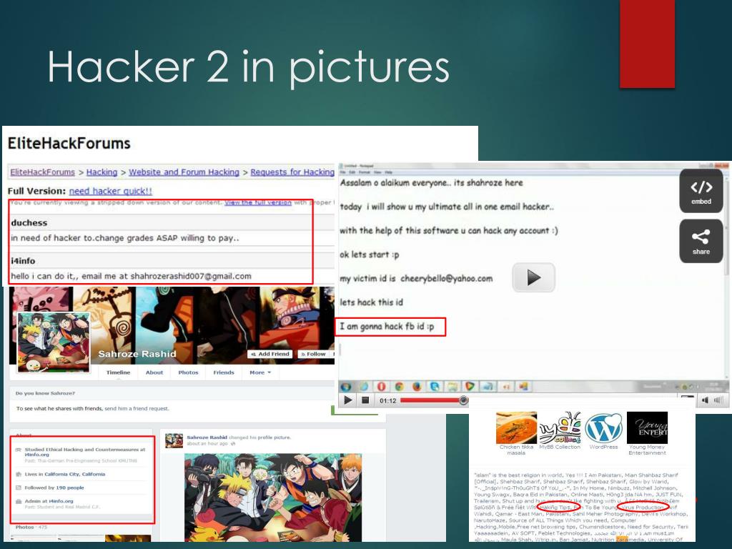732x549 pixels.
Task: Open Firefox from the taskbar
Action: tap(417, 387)
